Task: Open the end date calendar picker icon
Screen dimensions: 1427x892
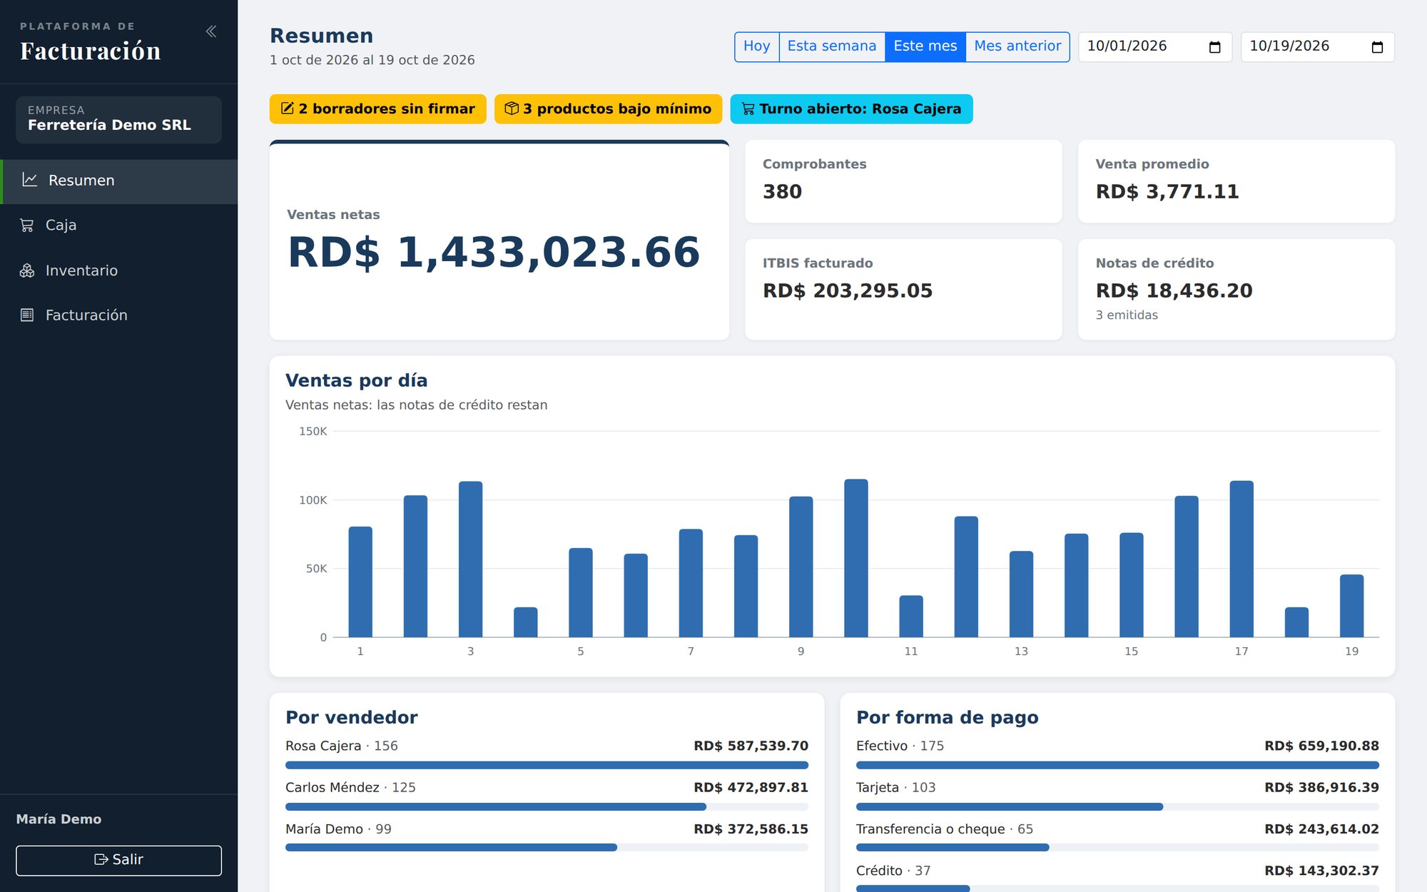Action: [1378, 47]
